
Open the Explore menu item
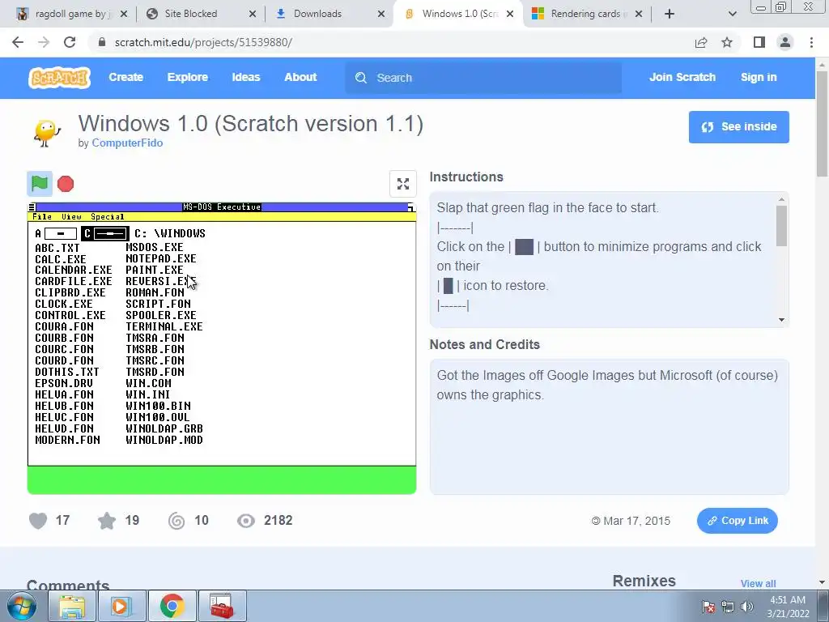tap(188, 77)
